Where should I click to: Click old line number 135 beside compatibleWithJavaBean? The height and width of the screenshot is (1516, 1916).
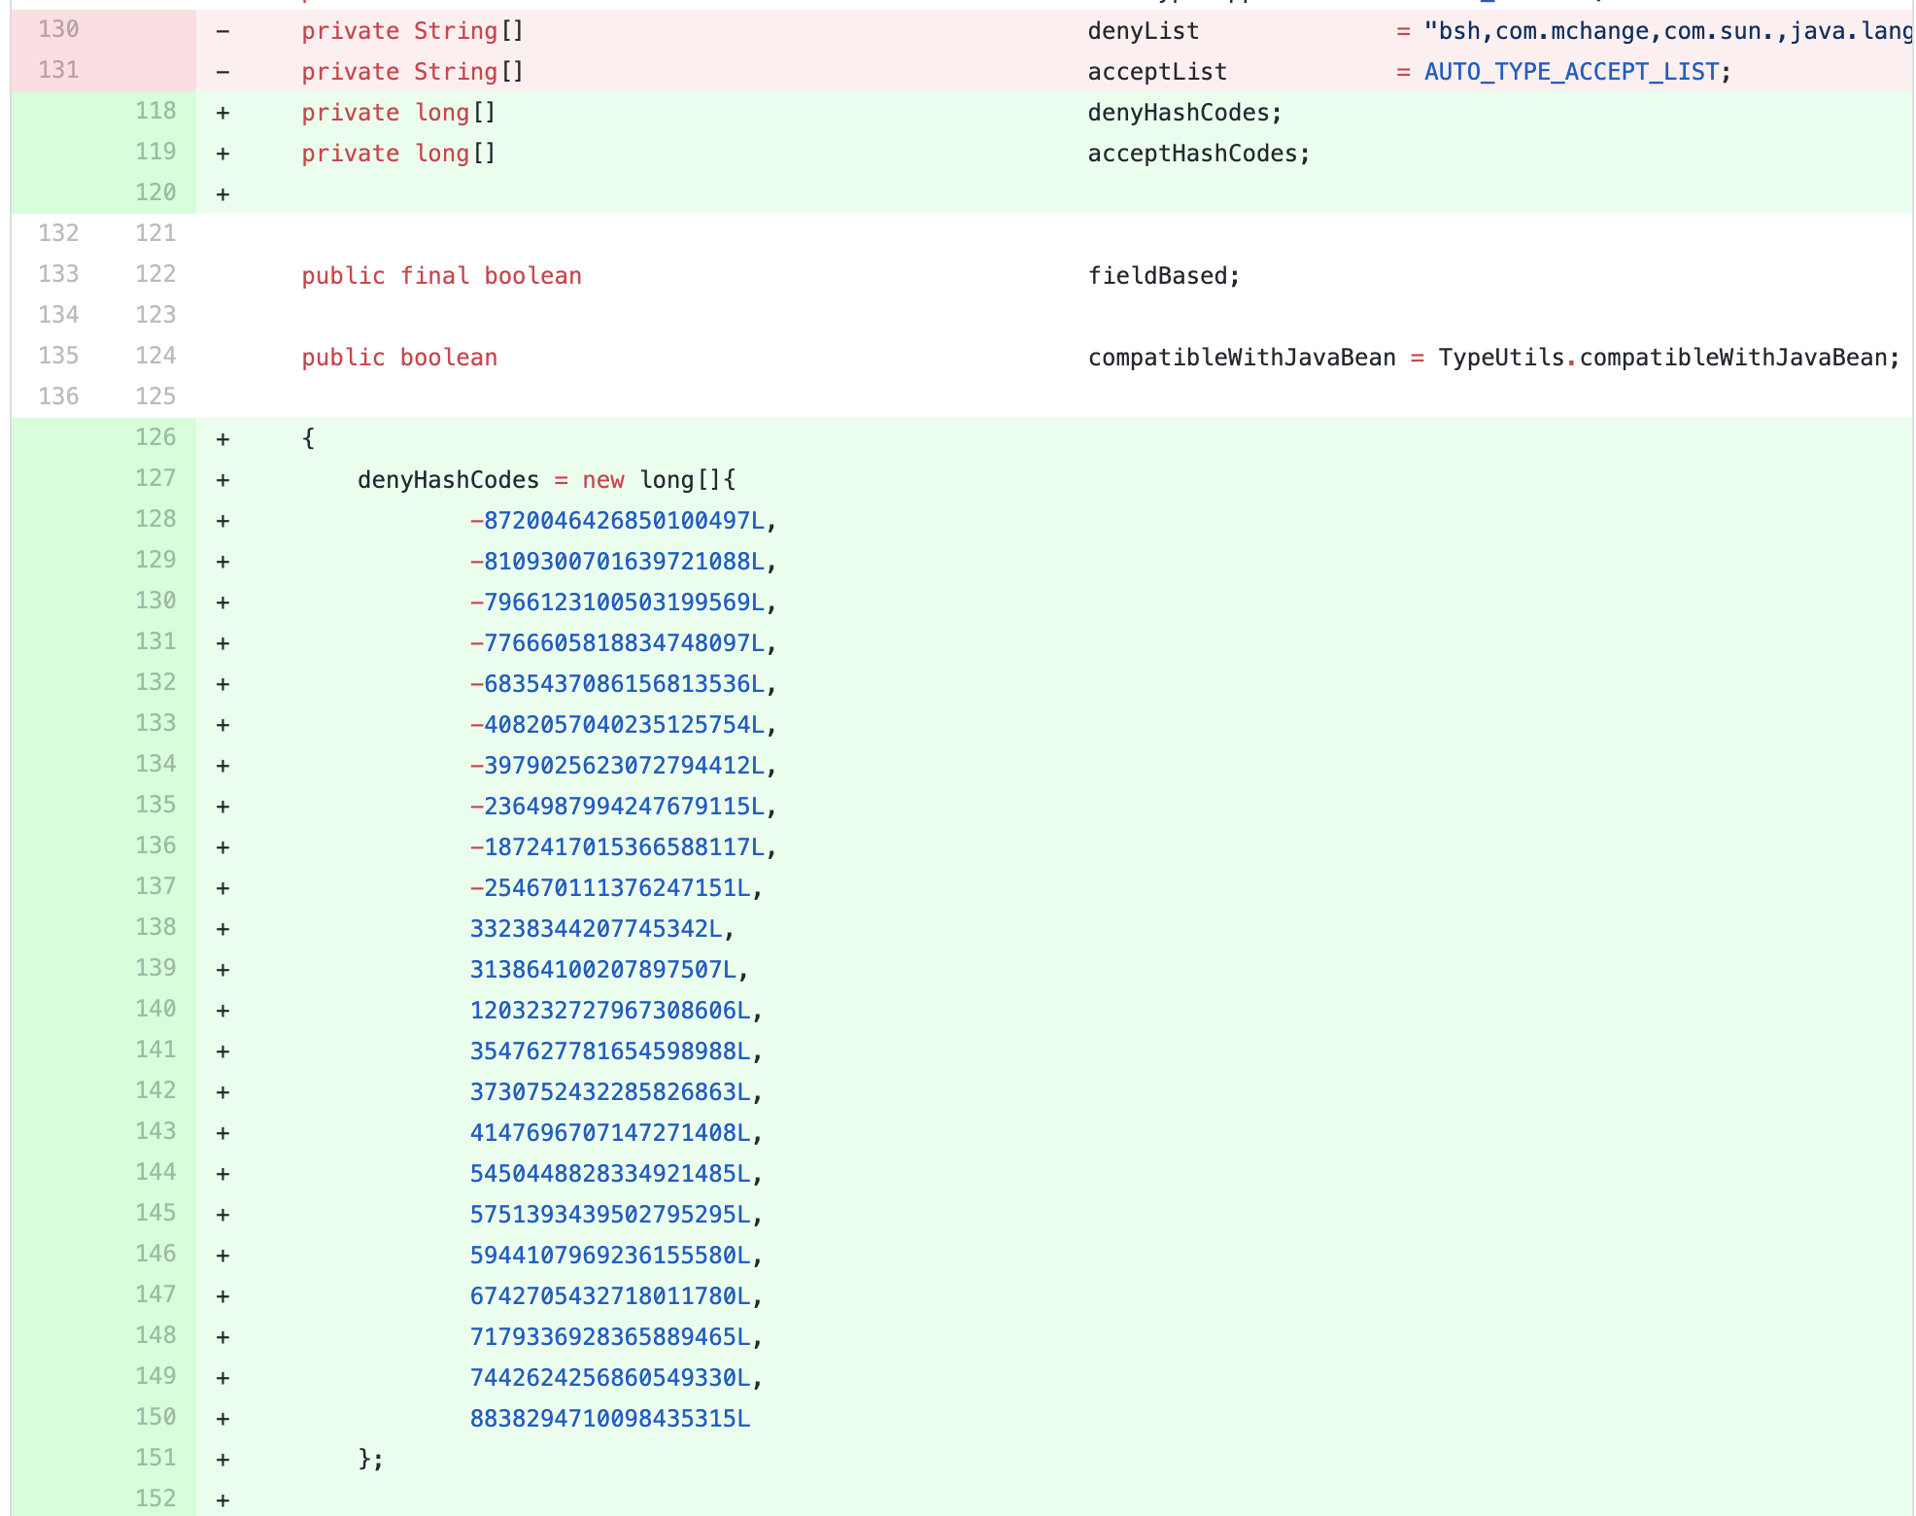click(58, 357)
